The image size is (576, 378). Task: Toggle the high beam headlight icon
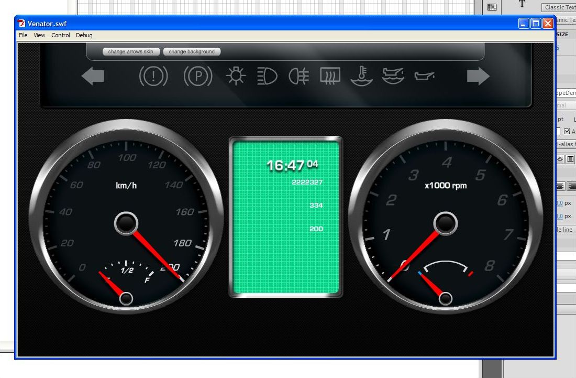[267, 77]
